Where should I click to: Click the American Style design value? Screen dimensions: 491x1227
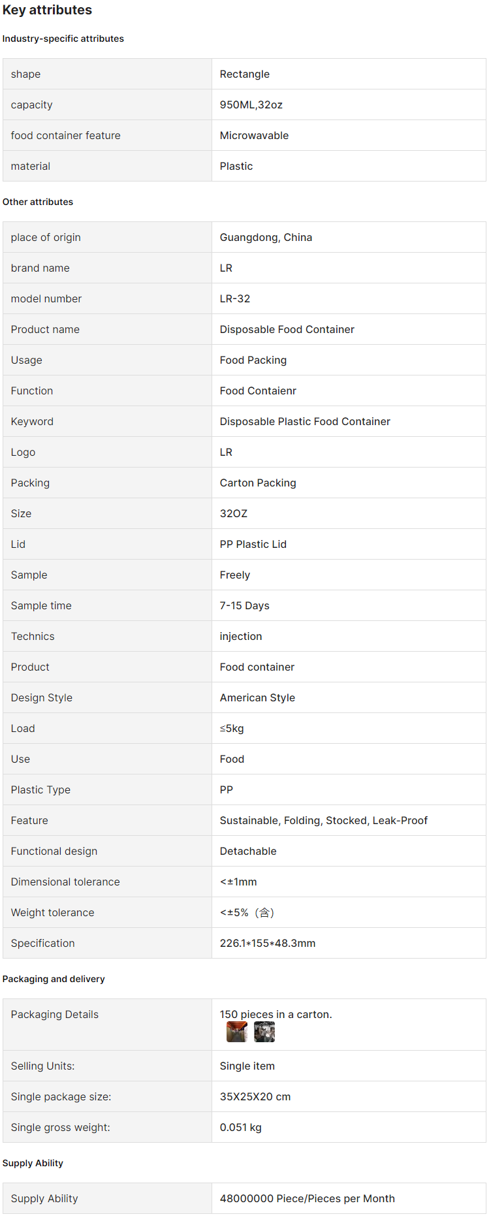(257, 697)
